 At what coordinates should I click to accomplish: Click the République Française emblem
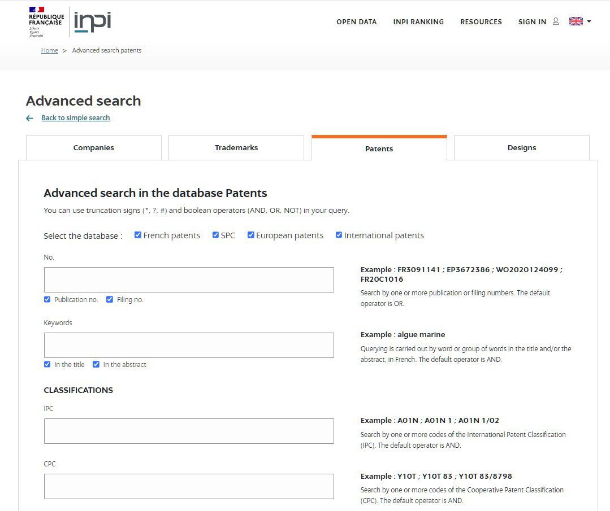point(46,22)
